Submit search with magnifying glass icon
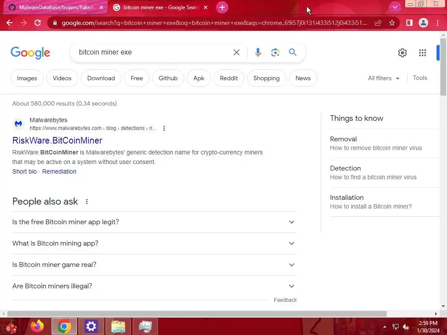Viewport: 447px width, 335px height. [292, 52]
